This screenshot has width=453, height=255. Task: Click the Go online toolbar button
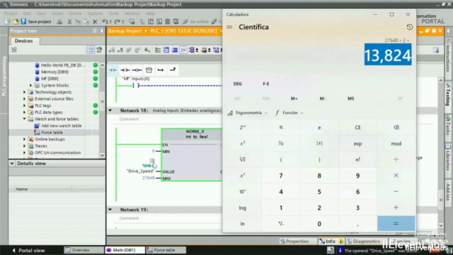click(196, 22)
